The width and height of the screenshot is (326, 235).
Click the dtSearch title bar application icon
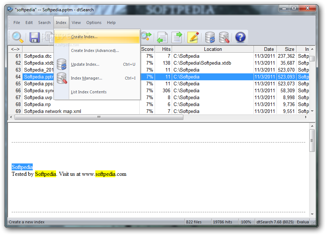click(10, 9)
